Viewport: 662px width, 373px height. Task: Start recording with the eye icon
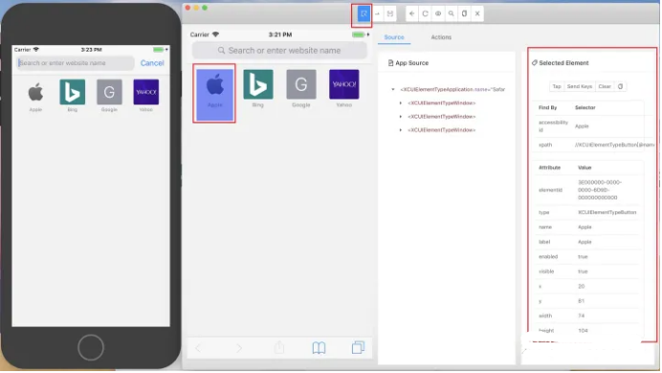438,13
